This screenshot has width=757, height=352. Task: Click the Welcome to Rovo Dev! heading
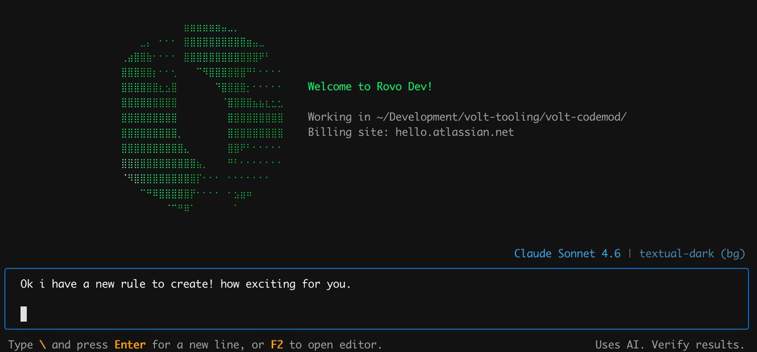[370, 86]
